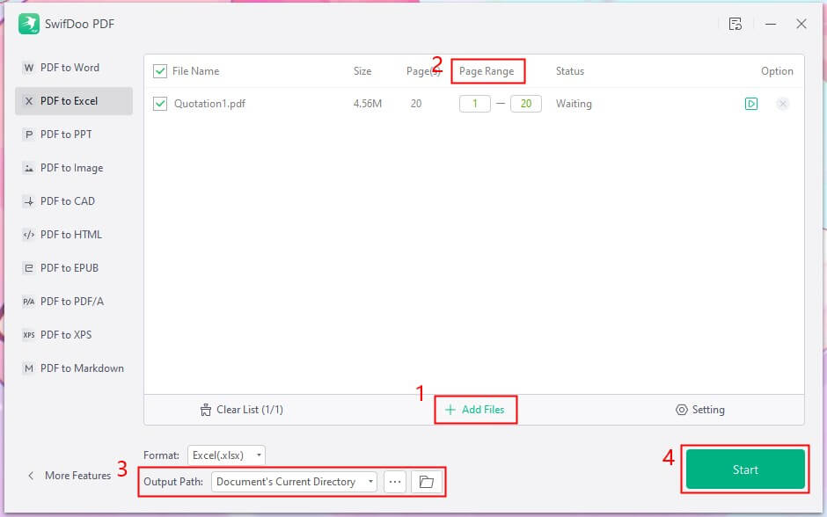
Task: Click the code-bracket icon for PDF to HTML
Action: 29,235
